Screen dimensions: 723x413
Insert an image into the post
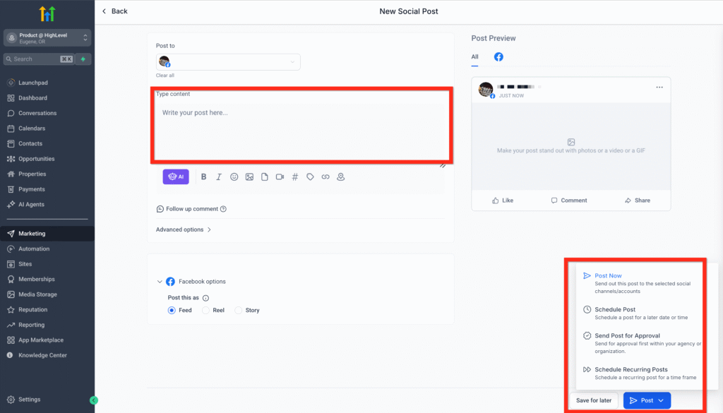pyautogui.click(x=249, y=177)
